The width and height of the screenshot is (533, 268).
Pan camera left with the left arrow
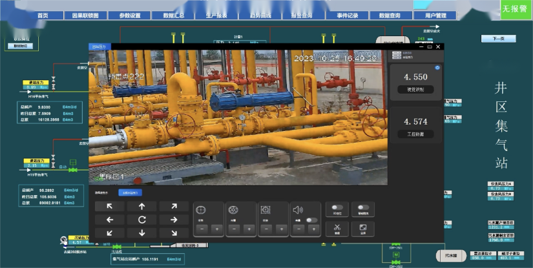coord(110,220)
